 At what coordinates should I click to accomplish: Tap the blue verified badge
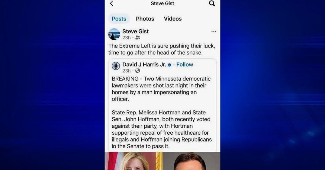(170, 65)
